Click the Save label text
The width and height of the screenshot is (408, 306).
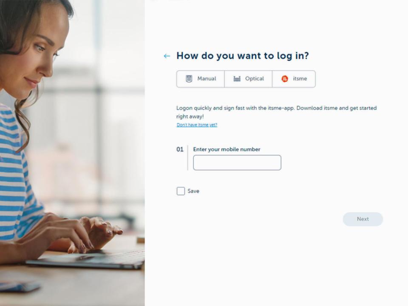click(193, 191)
